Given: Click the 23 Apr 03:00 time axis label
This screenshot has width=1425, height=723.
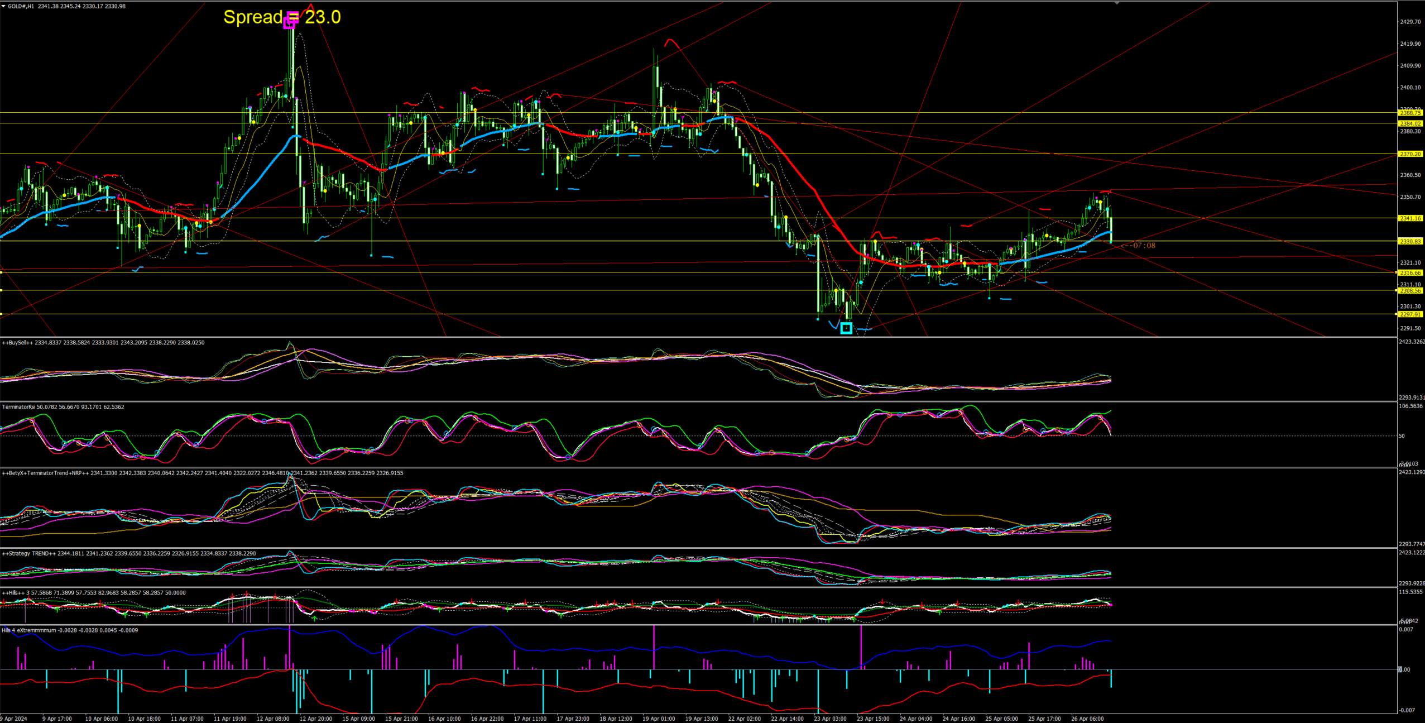Looking at the screenshot, I should [829, 719].
